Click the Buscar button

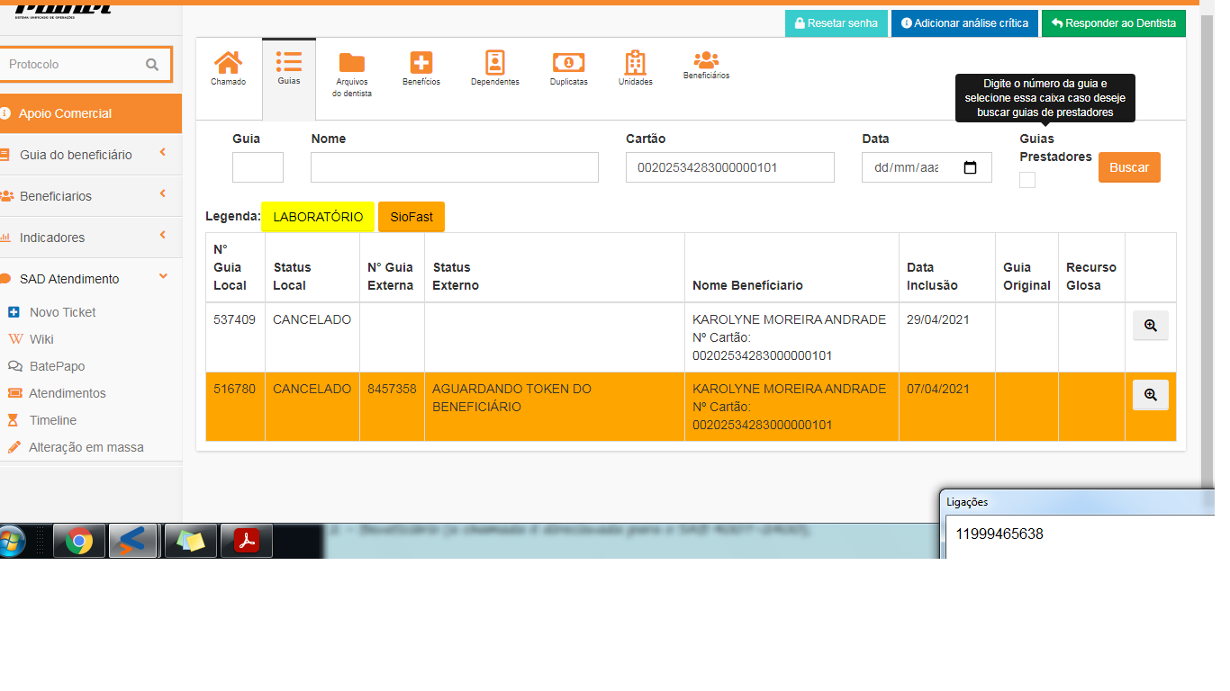click(1128, 167)
